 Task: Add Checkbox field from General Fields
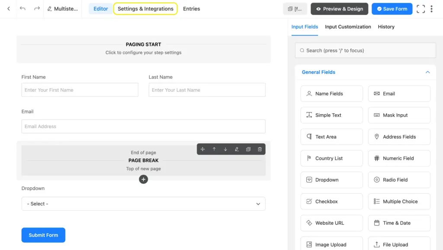[331, 202]
